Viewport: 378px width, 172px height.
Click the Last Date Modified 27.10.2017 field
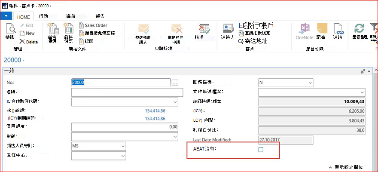pos(286,140)
